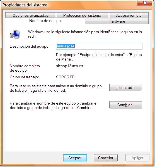155x167 pixels.
Task: Click the Cambiar... button
Action: [x=126, y=105]
